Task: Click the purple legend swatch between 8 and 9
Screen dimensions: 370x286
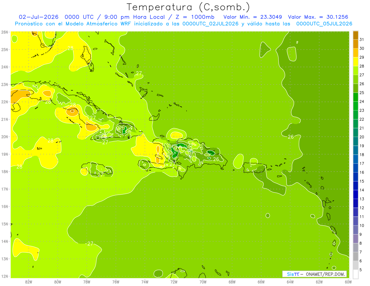Action: click(356, 238)
